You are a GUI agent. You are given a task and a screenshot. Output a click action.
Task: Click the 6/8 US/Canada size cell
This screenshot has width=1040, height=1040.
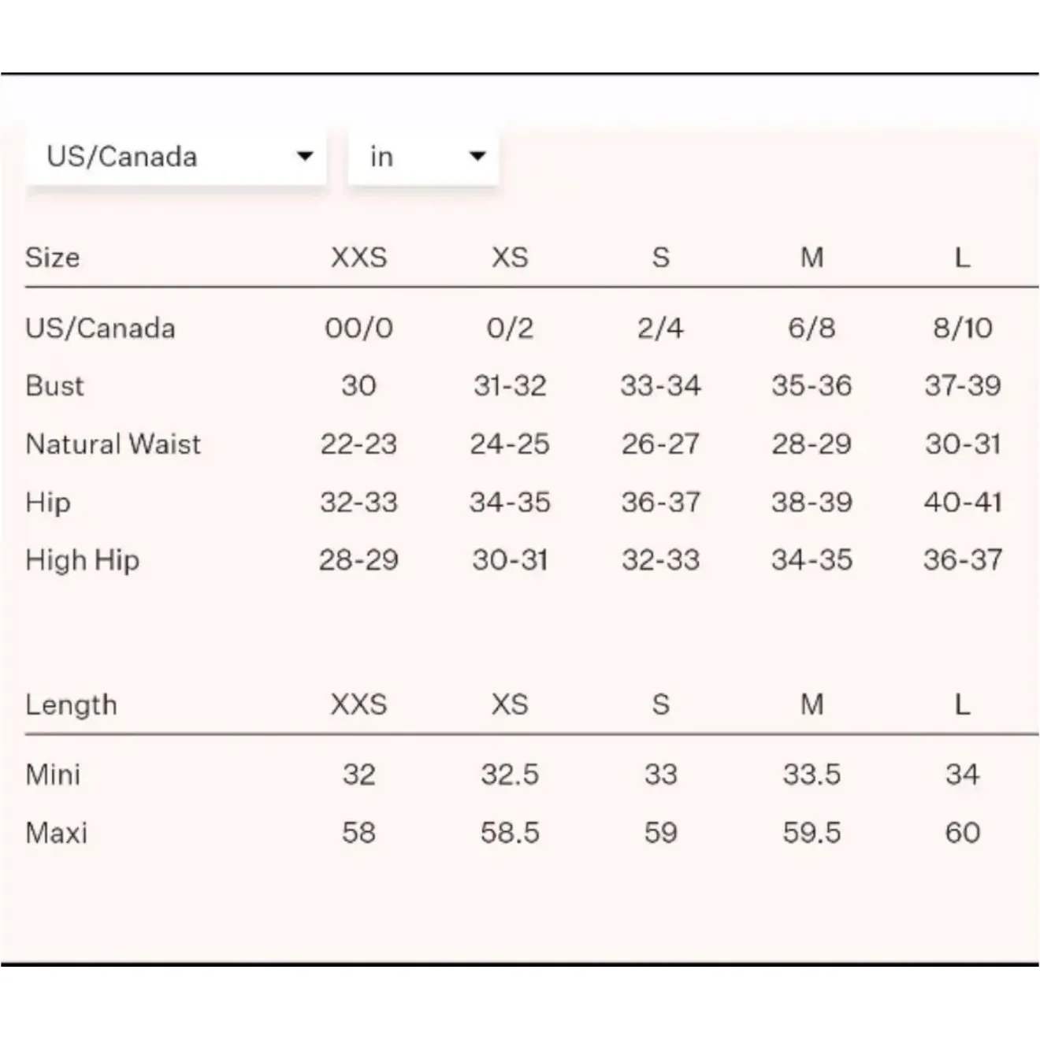pyautogui.click(x=812, y=328)
